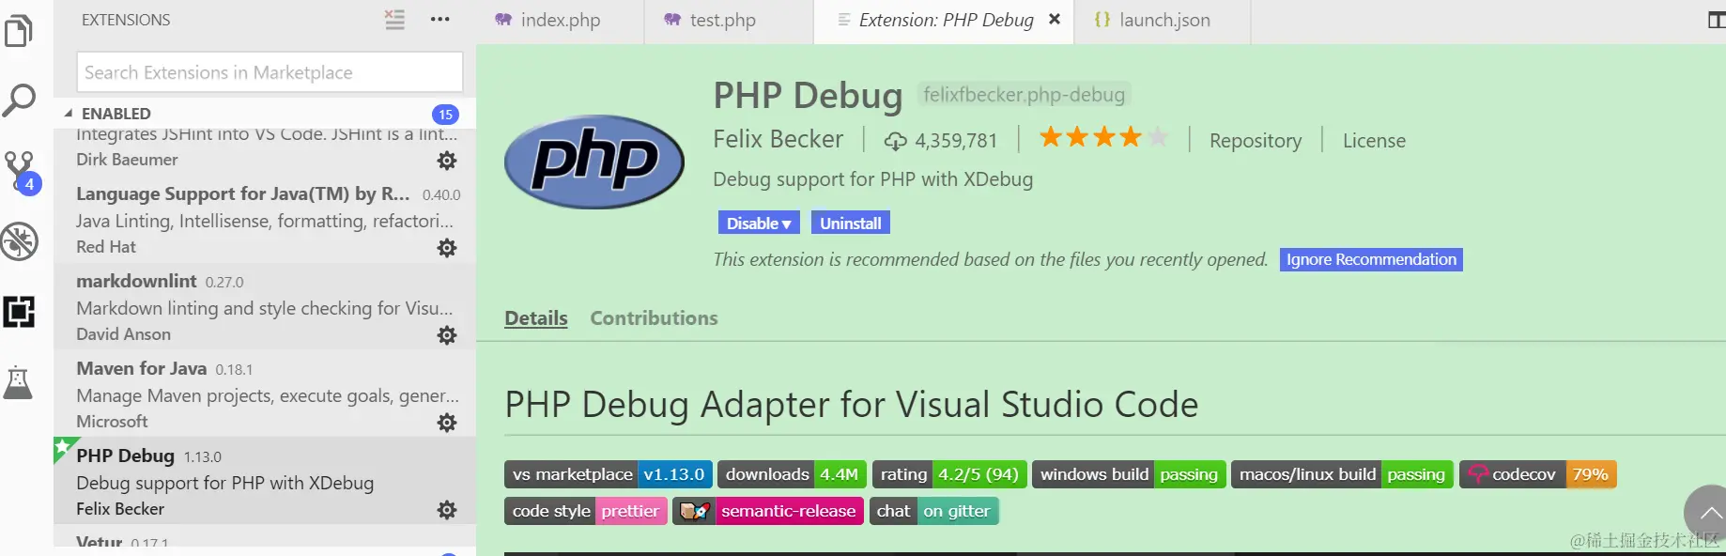
Task: Select the Extension: PHP Debug tab
Action: tap(945, 20)
